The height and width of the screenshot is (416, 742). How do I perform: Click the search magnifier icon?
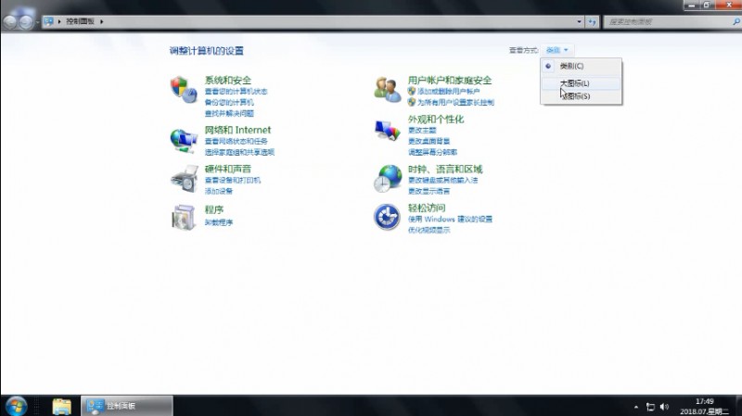[736, 21]
